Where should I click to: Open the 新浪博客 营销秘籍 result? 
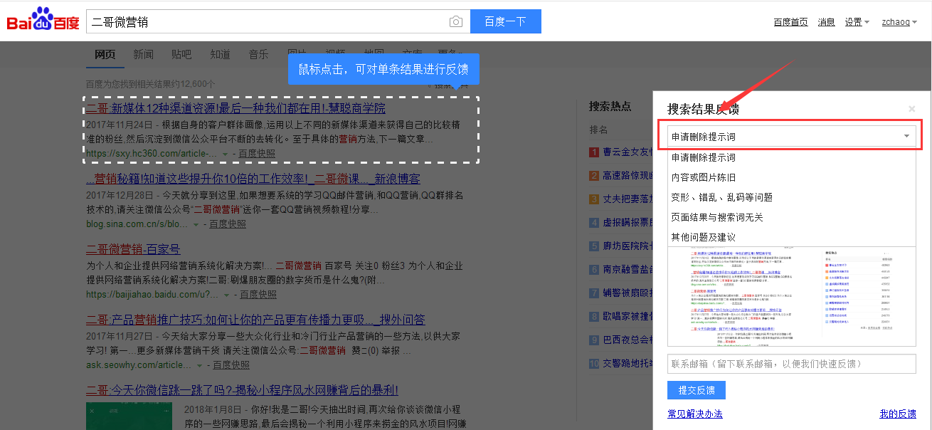coord(253,179)
